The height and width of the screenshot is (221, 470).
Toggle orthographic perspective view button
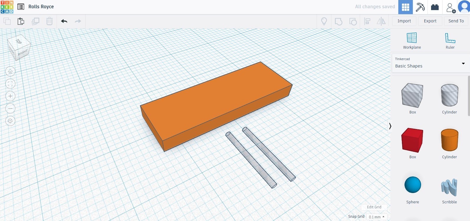(10, 121)
